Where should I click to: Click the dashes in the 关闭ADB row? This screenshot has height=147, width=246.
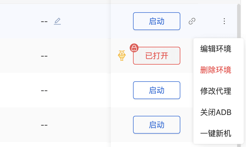pyautogui.click(x=44, y=125)
